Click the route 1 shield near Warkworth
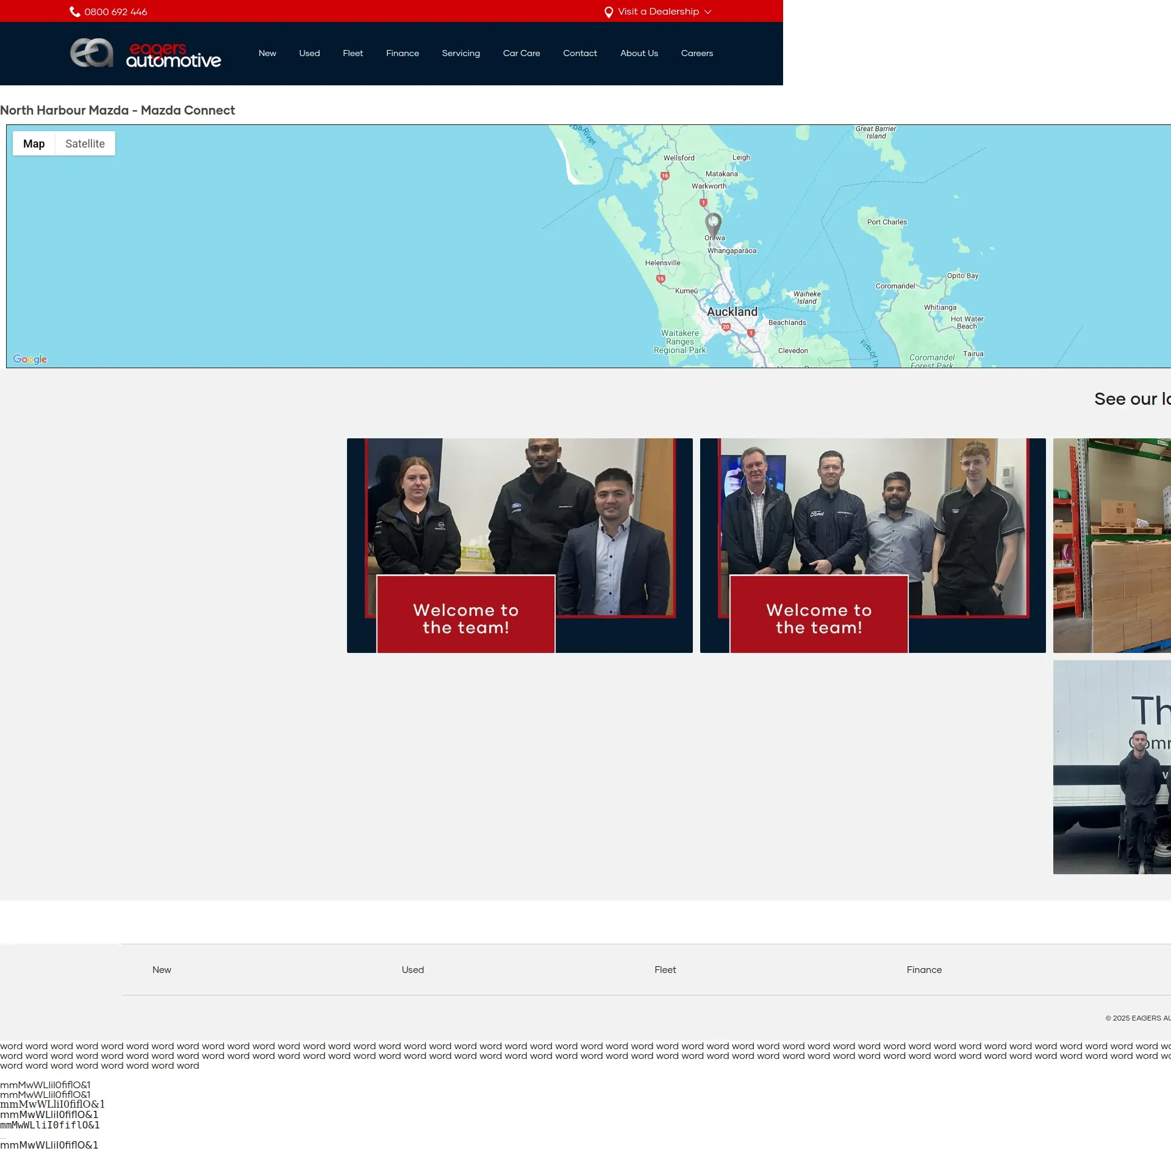Viewport: 1171px width, 1151px height. [703, 202]
